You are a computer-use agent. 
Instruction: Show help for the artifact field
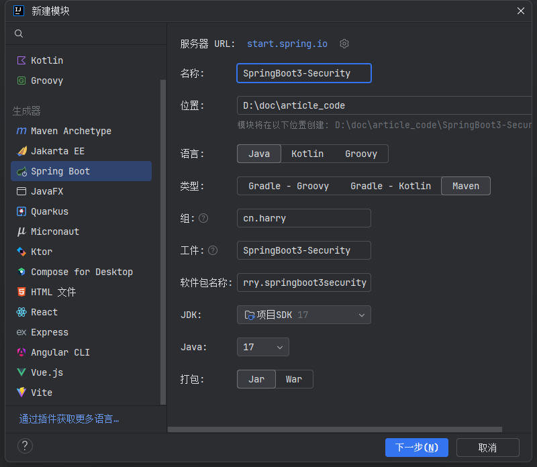coord(213,250)
